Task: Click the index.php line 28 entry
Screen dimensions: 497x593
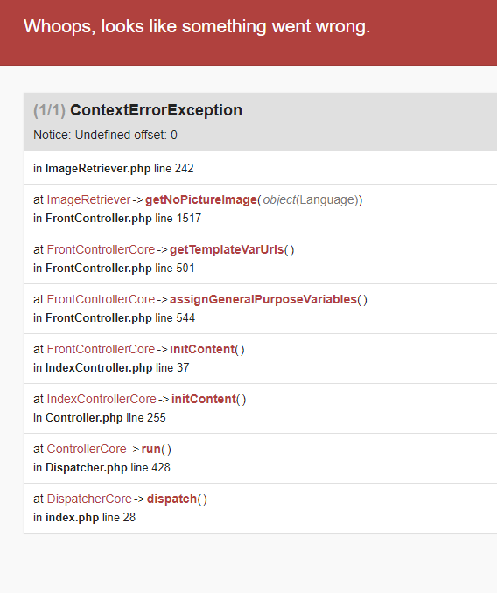Action: point(84,518)
